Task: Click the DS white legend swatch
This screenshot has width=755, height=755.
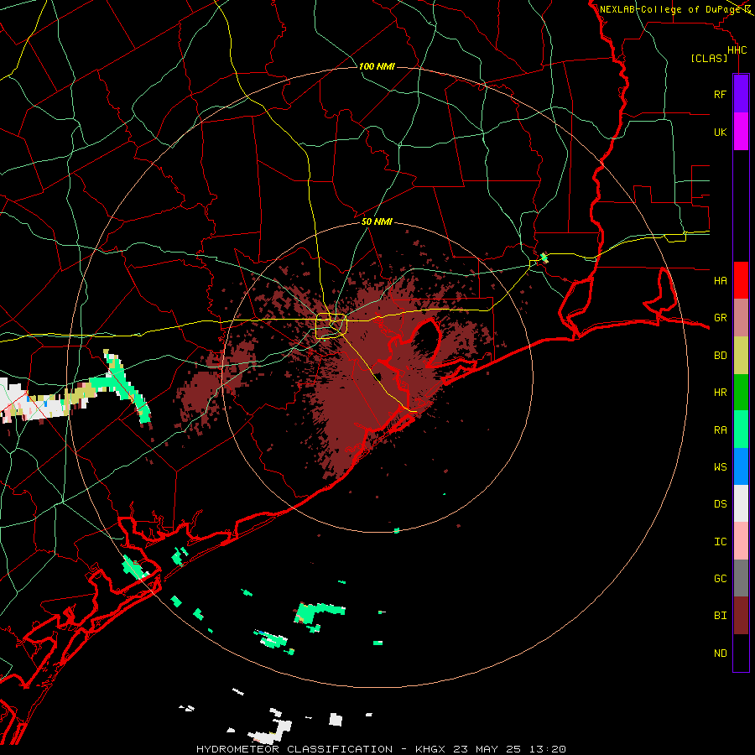Action: click(741, 503)
